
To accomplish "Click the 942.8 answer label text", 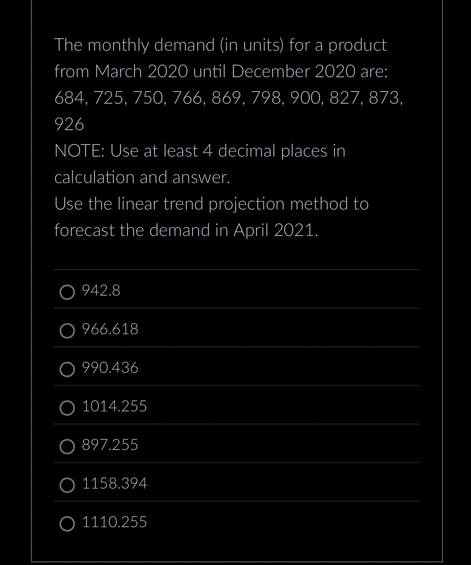I will pyautogui.click(x=101, y=292).
